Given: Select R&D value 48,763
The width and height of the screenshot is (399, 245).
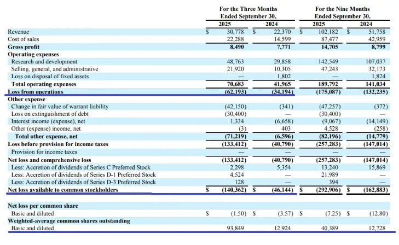Looking at the screenshot, I should 235,61.
